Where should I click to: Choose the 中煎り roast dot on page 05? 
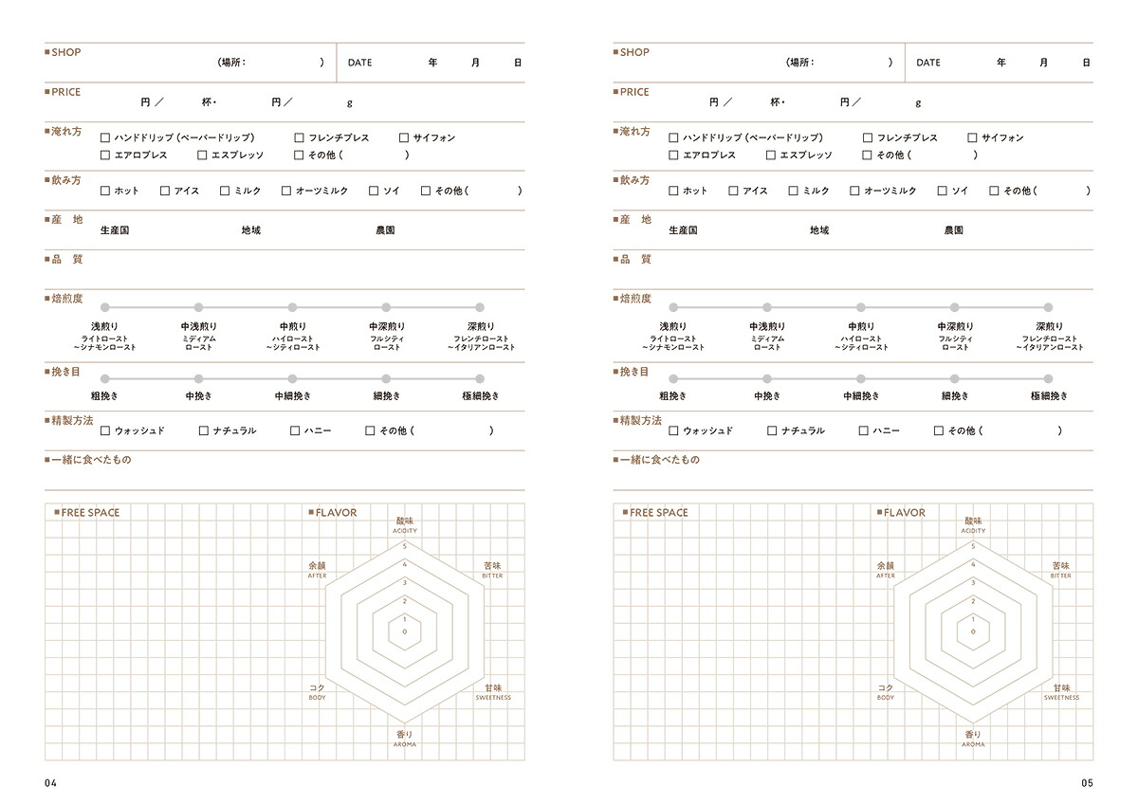pyautogui.click(x=860, y=307)
